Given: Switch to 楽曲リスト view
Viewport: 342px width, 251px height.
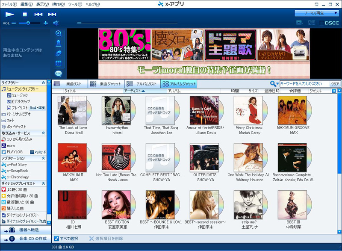Looking at the screenshot, I should (x=70, y=84).
